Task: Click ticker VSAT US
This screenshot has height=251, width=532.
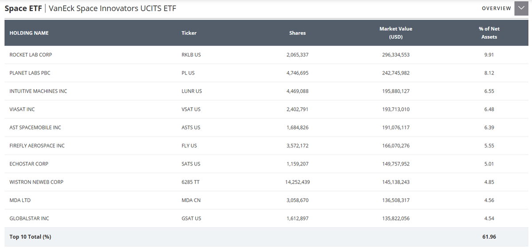Action: (191, 109)
